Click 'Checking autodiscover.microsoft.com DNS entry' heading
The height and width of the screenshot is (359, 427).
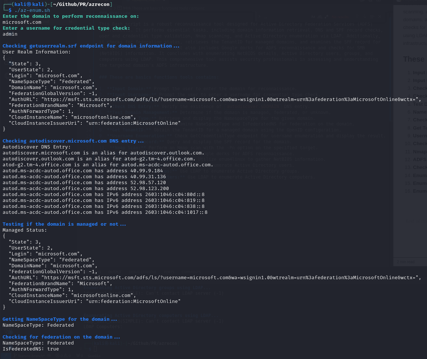pyautogui.click(x=73, y=141)
